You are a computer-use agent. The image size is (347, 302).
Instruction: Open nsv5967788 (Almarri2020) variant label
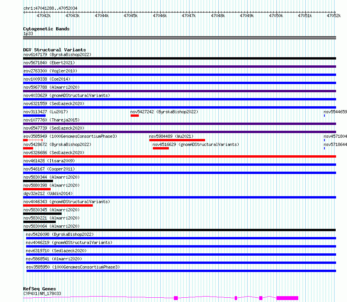click(51, 87)
